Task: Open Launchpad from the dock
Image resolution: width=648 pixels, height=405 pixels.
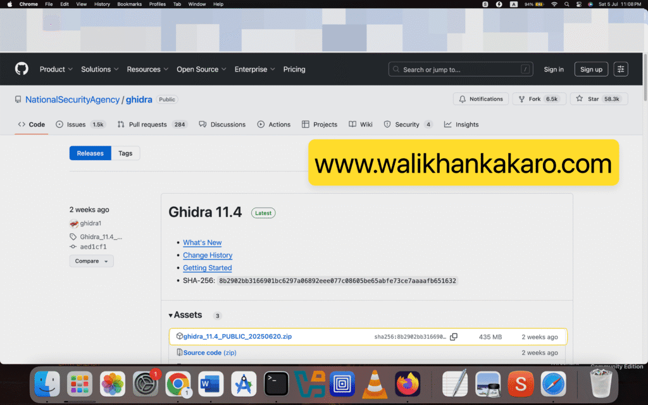Action: (79, 383)
